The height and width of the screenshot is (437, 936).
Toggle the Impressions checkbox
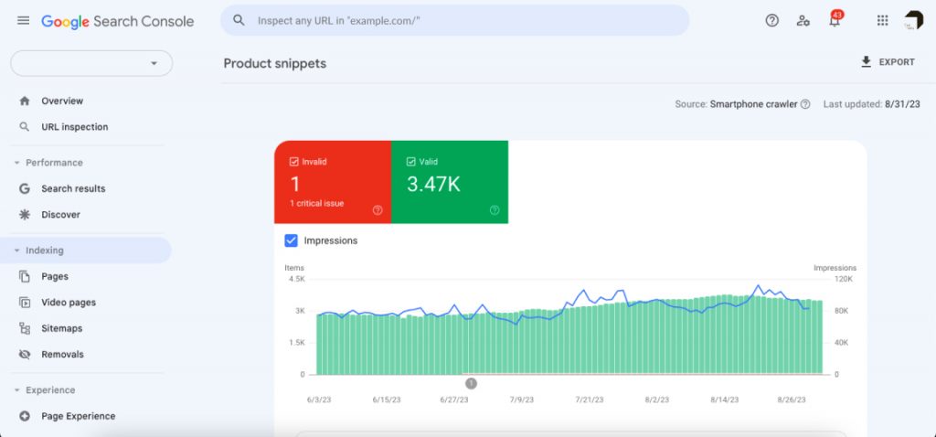point(292,240)
